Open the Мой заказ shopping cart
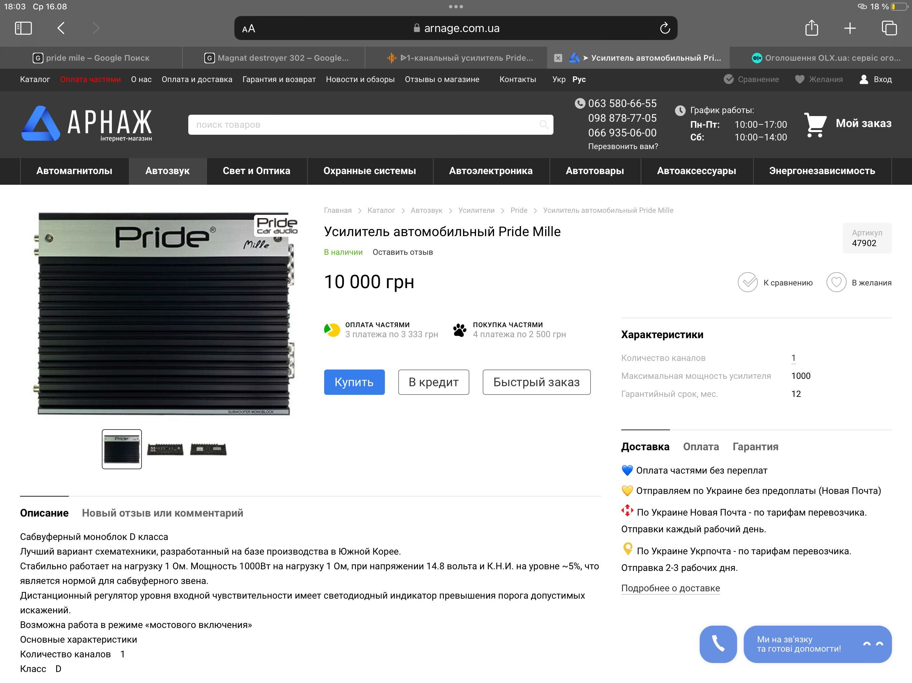This screenshot has height=683, width=912. click(x=848, y=124)
